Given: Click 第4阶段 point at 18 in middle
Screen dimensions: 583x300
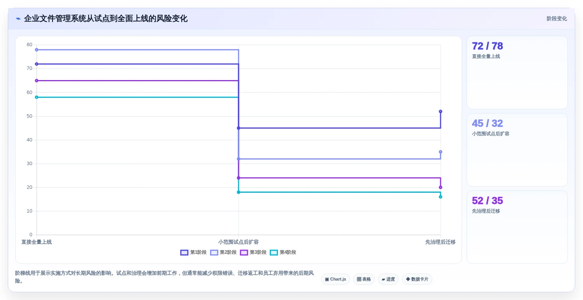Looking at the screenshot, I should [x=239, y=192].
